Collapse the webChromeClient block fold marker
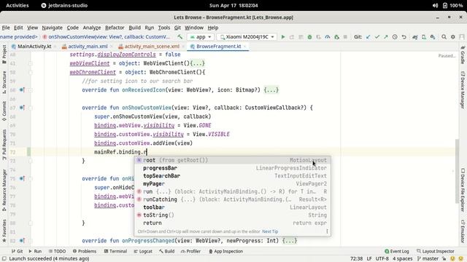The width and height of the screenshot is (467, 262). pyautogui.click(x=31, y=72)
